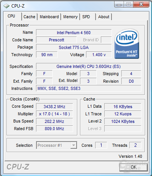Select the SPD tab
Viewport: 152px width, 176px height.
click(88, 17)
